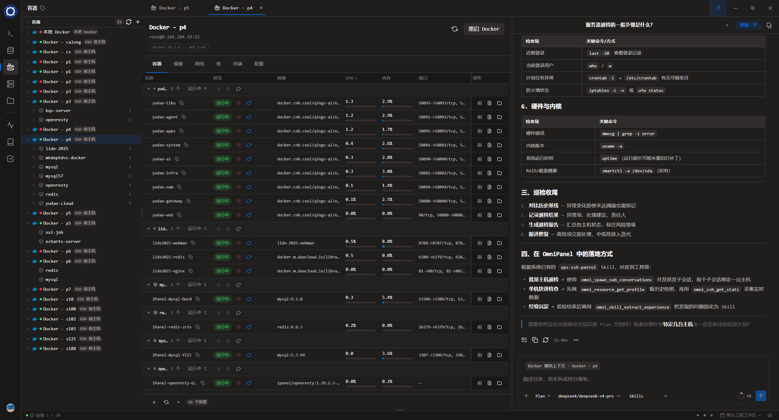This screenshot has height=420, width=779.
Task: Refresh Docker p4 beside 重启 Docker button
Action: tap(455, 29)
